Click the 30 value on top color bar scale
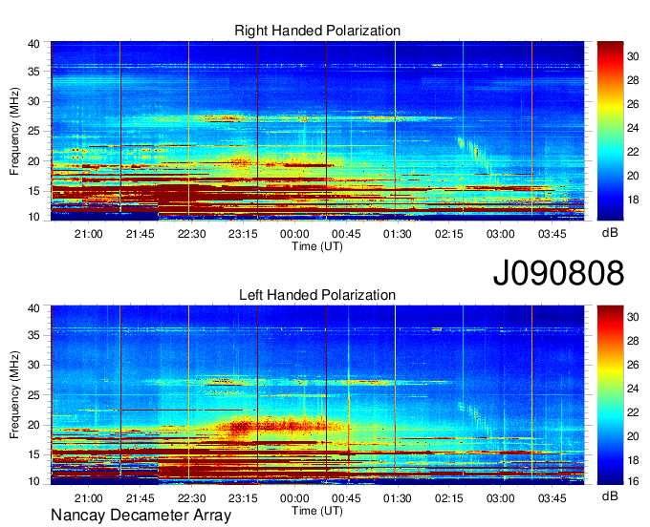This screenshot has width=650, height=527. [633, 56]
